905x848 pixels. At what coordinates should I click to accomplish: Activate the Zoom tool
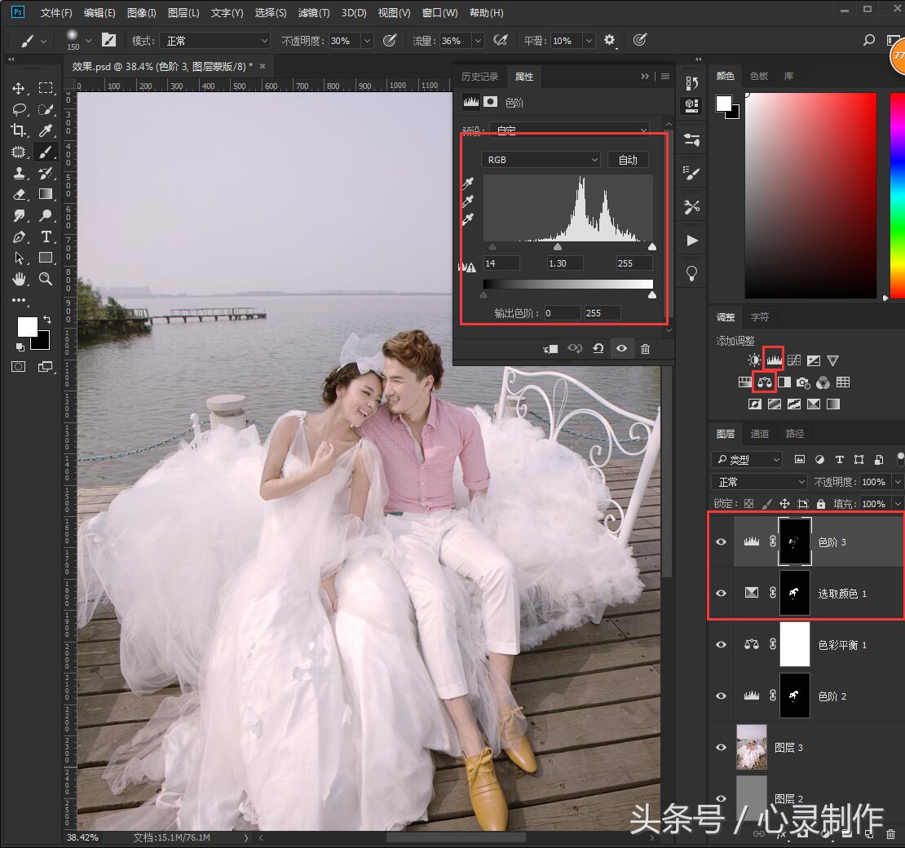click(x=46, y=279)
